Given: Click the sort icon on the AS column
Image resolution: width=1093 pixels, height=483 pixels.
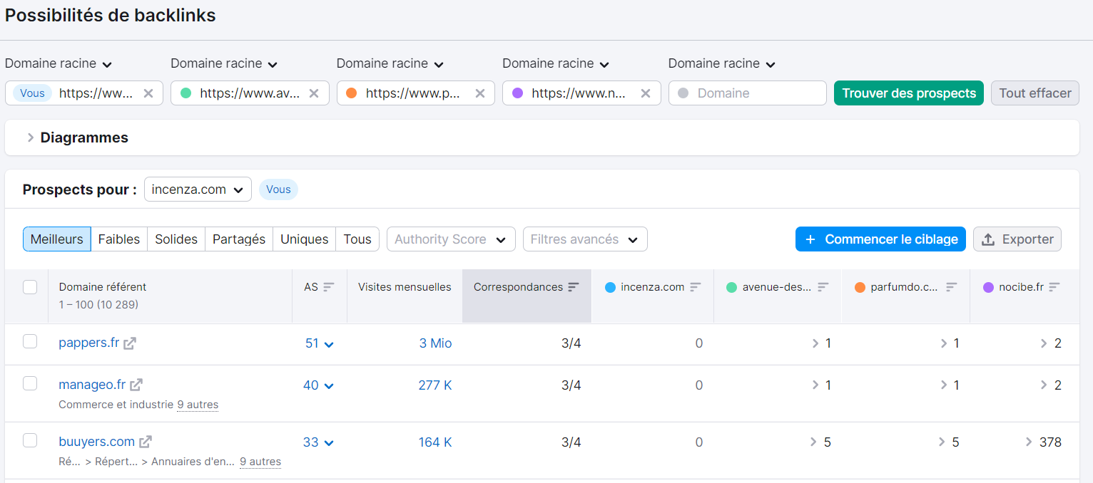Looking at the screenshot, I should (327, 286).
